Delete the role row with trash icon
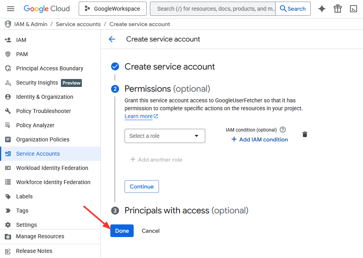The image size is (363, 258). (x=304, y=135)
